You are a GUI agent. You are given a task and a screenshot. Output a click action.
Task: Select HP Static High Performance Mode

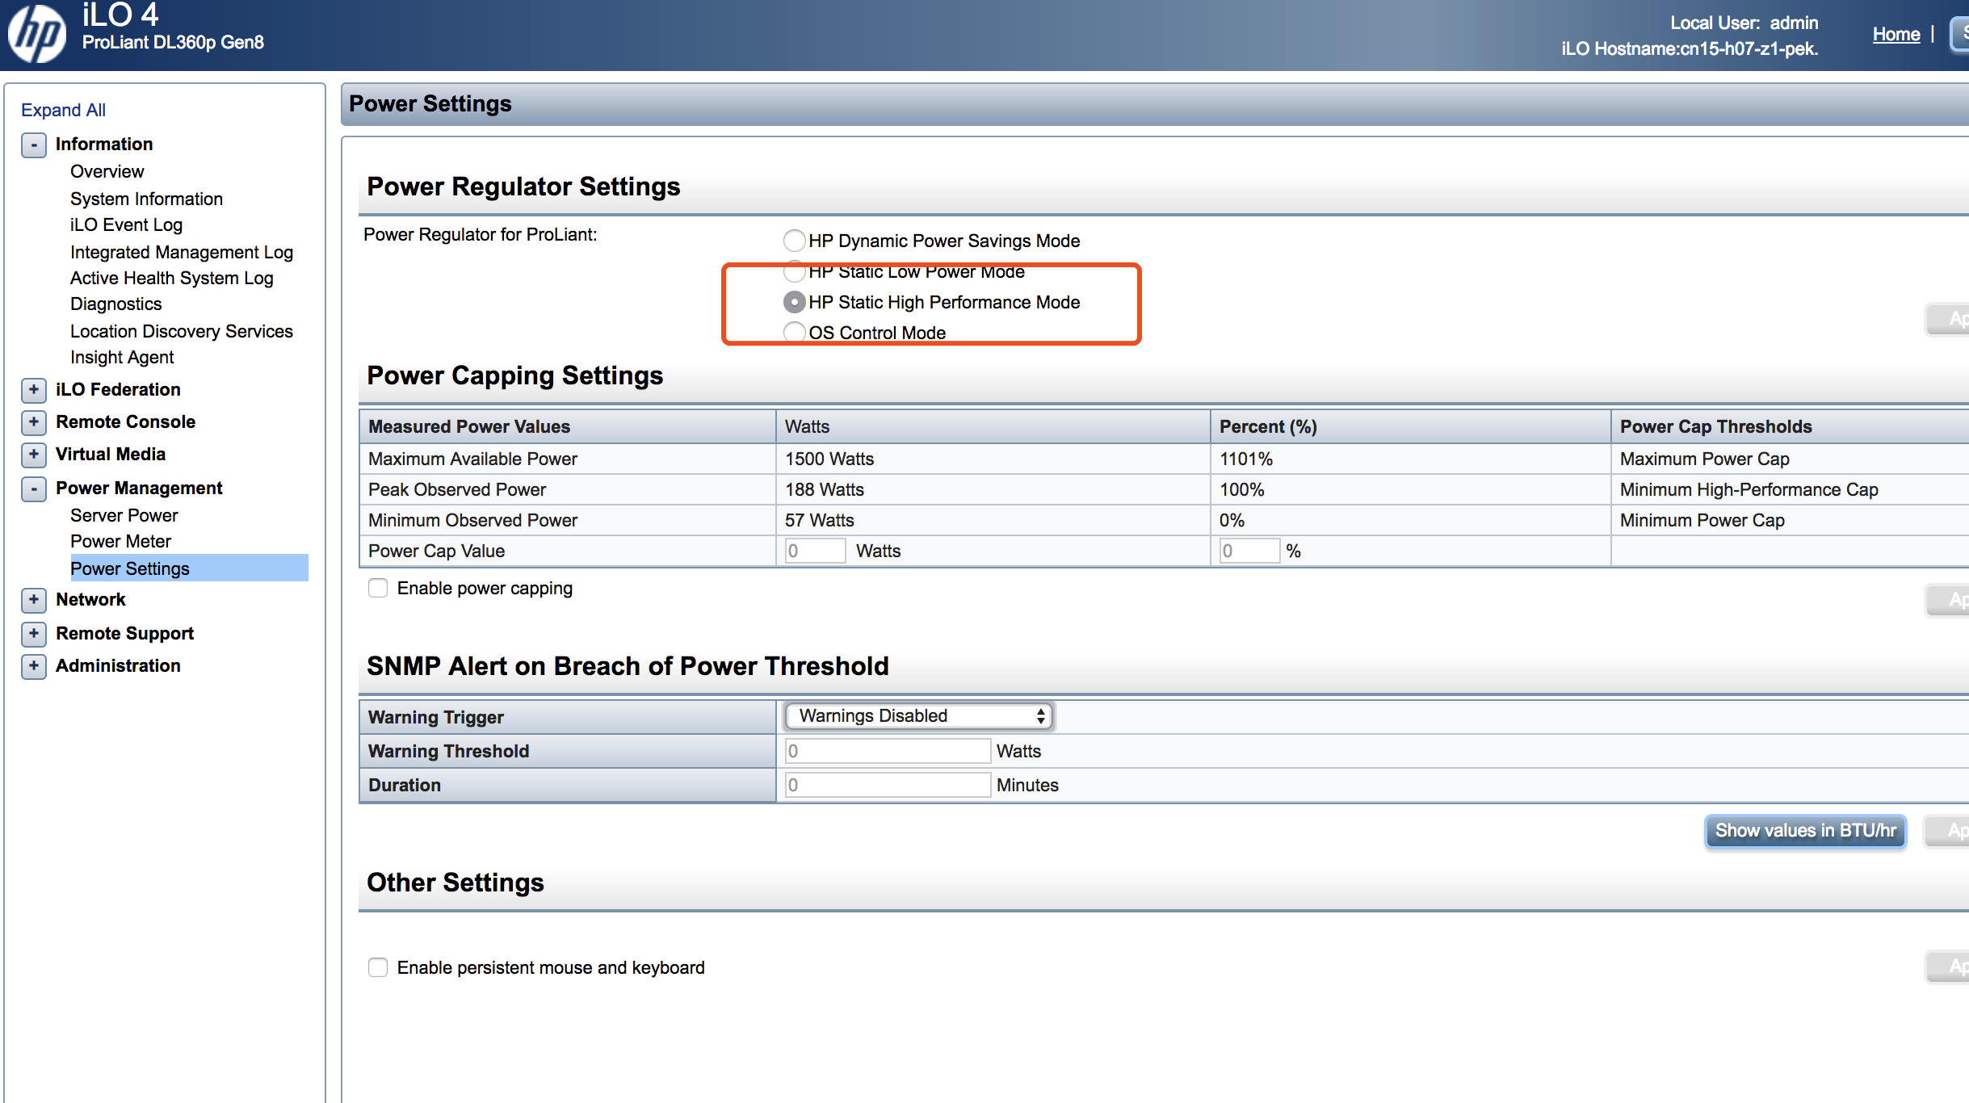click(795, 302)
